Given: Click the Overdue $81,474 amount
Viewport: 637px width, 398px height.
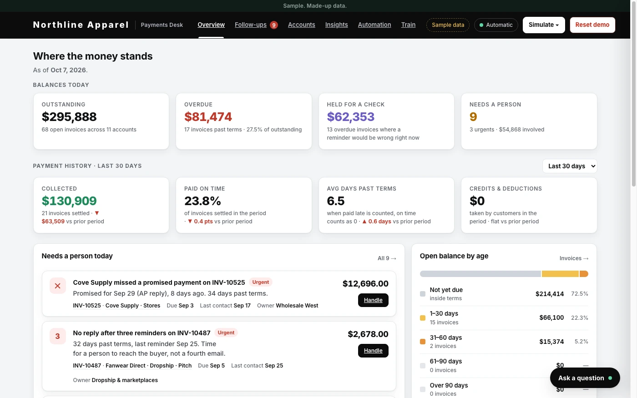Looking at the screenshot, I should coord(208,117).
